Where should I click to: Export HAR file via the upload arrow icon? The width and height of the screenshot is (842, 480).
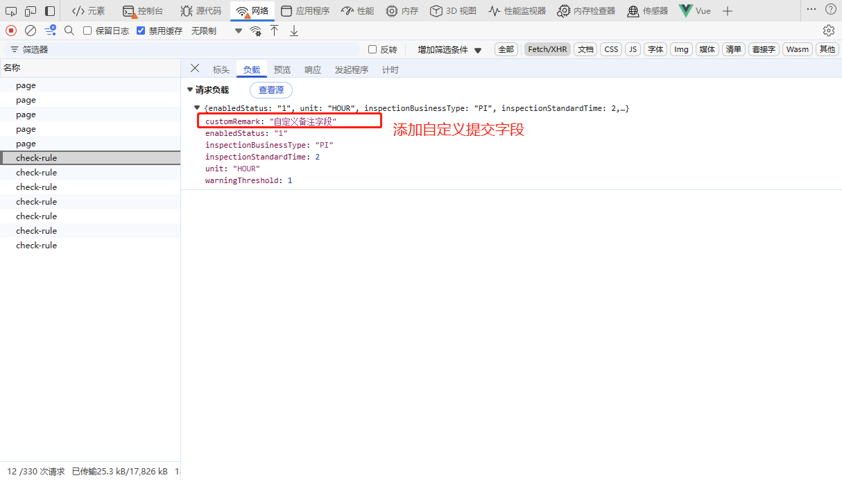pos(274,31)
